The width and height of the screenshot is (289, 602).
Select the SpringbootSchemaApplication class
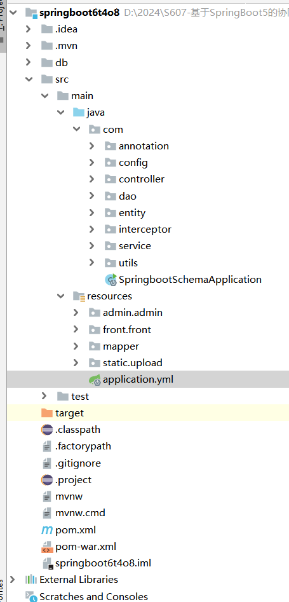pos(190,280)
